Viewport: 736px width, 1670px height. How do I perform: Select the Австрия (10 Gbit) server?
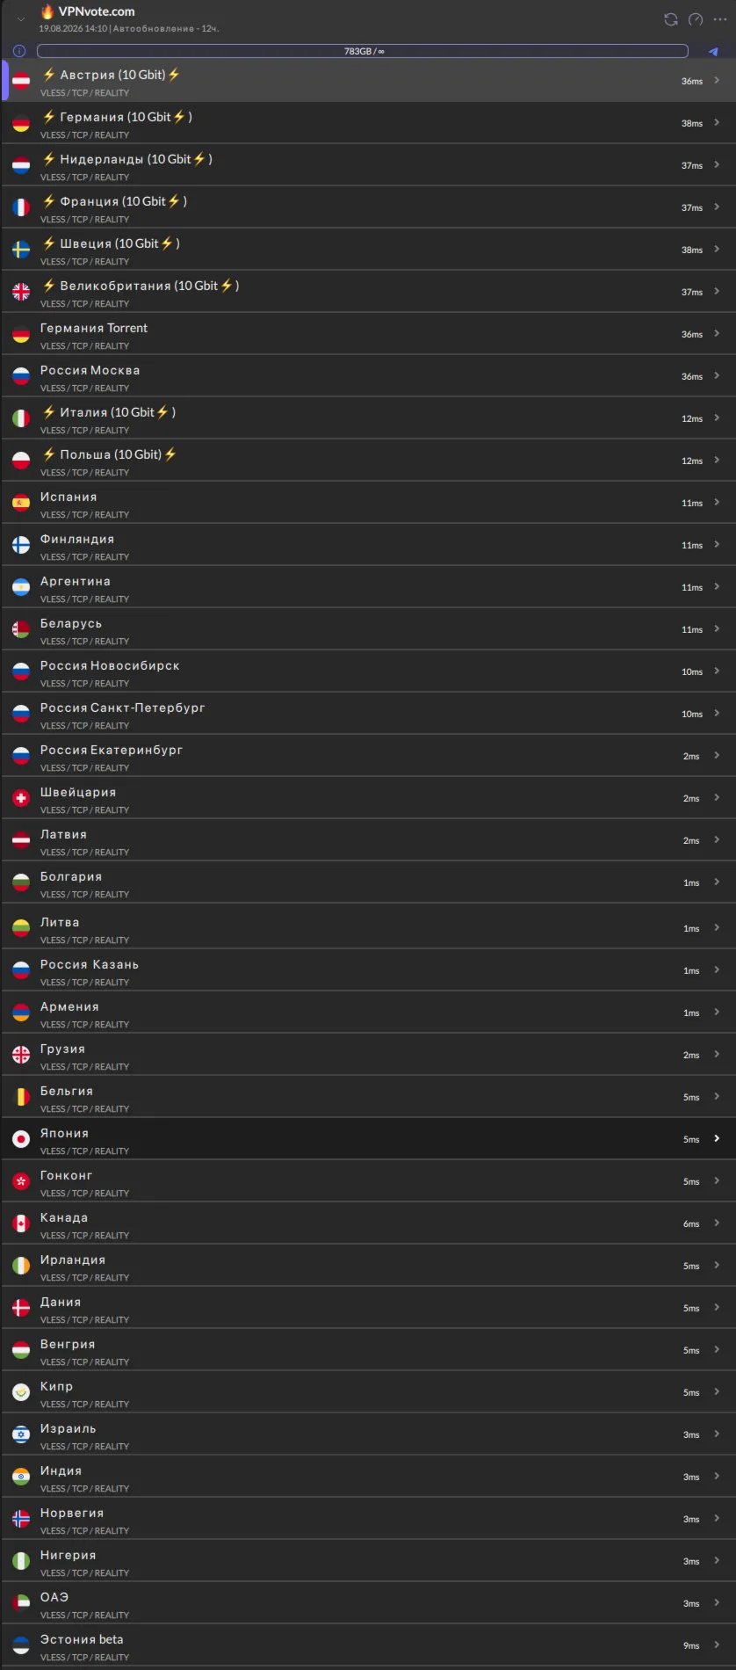tap(369, 81)
